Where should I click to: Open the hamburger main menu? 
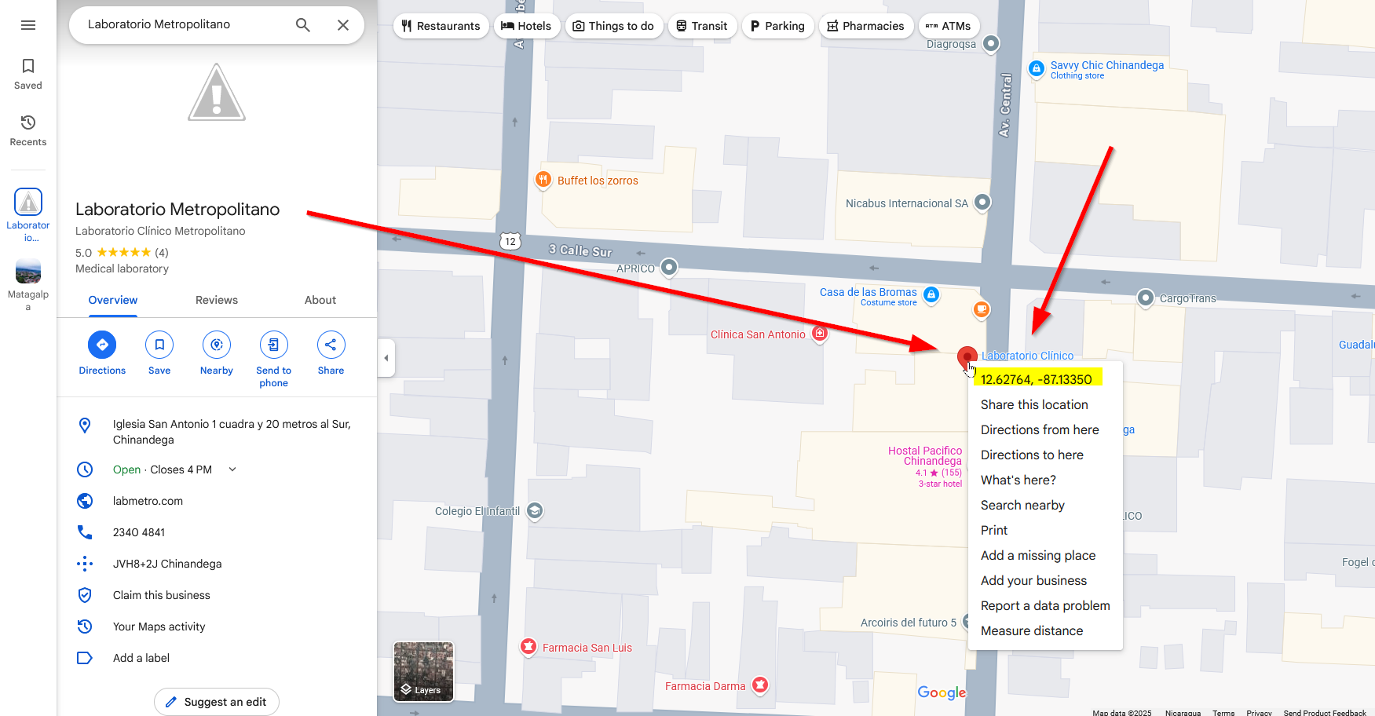click(28, 25)
